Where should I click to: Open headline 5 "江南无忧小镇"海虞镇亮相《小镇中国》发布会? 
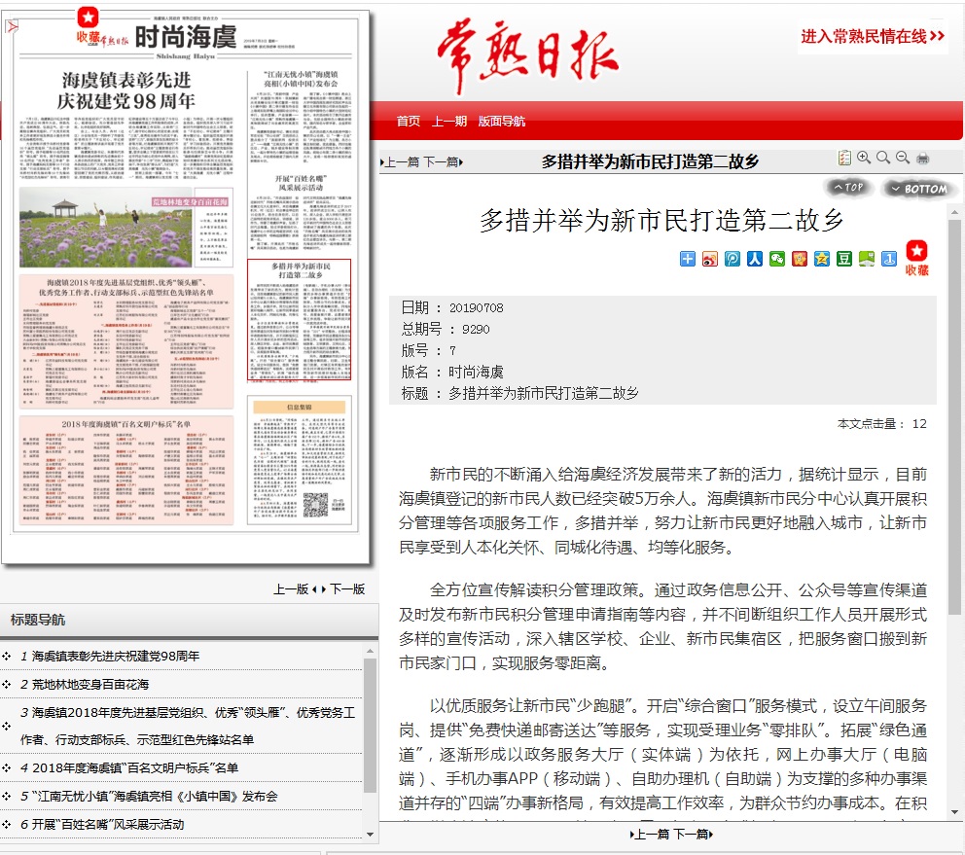154,797
